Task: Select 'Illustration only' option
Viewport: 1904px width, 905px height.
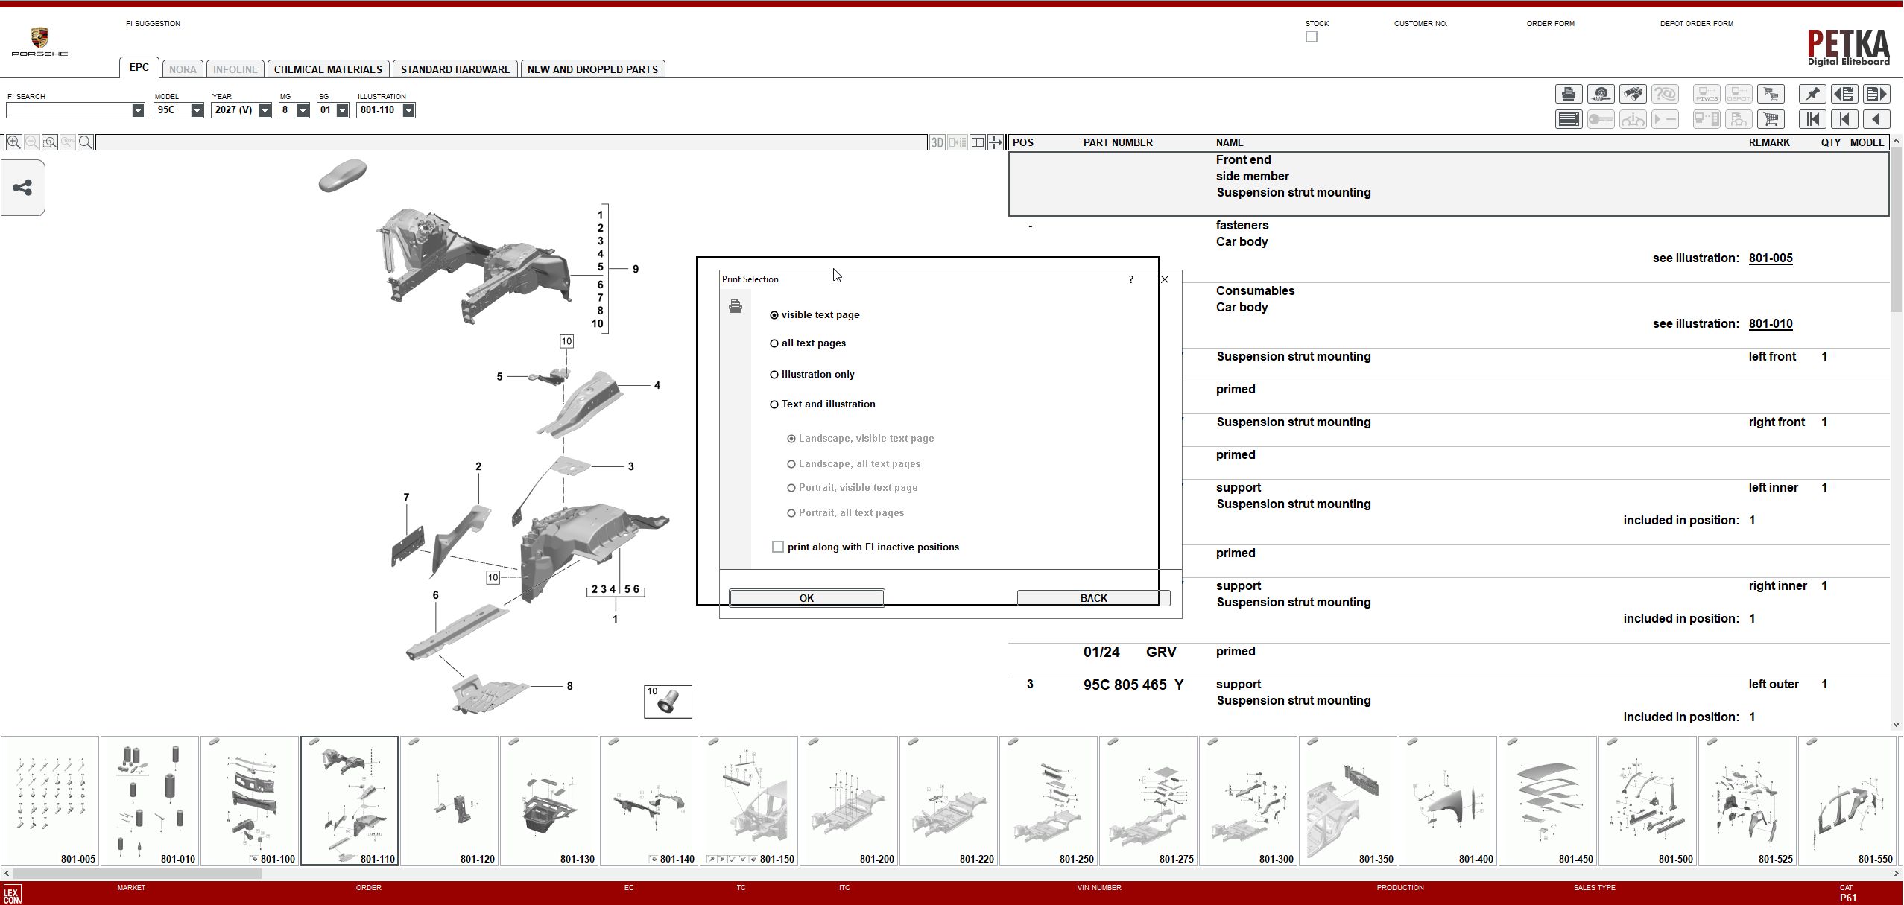Action: click(812, 375)
